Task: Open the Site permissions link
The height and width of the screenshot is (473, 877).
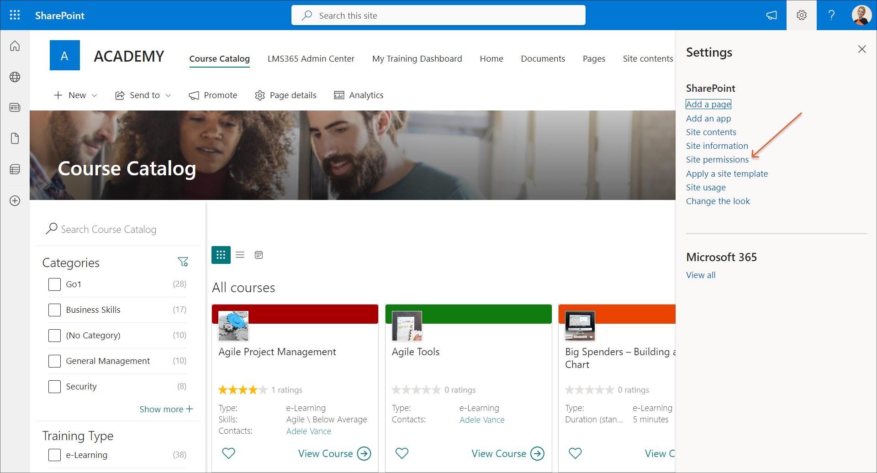Action: [717, 159]
